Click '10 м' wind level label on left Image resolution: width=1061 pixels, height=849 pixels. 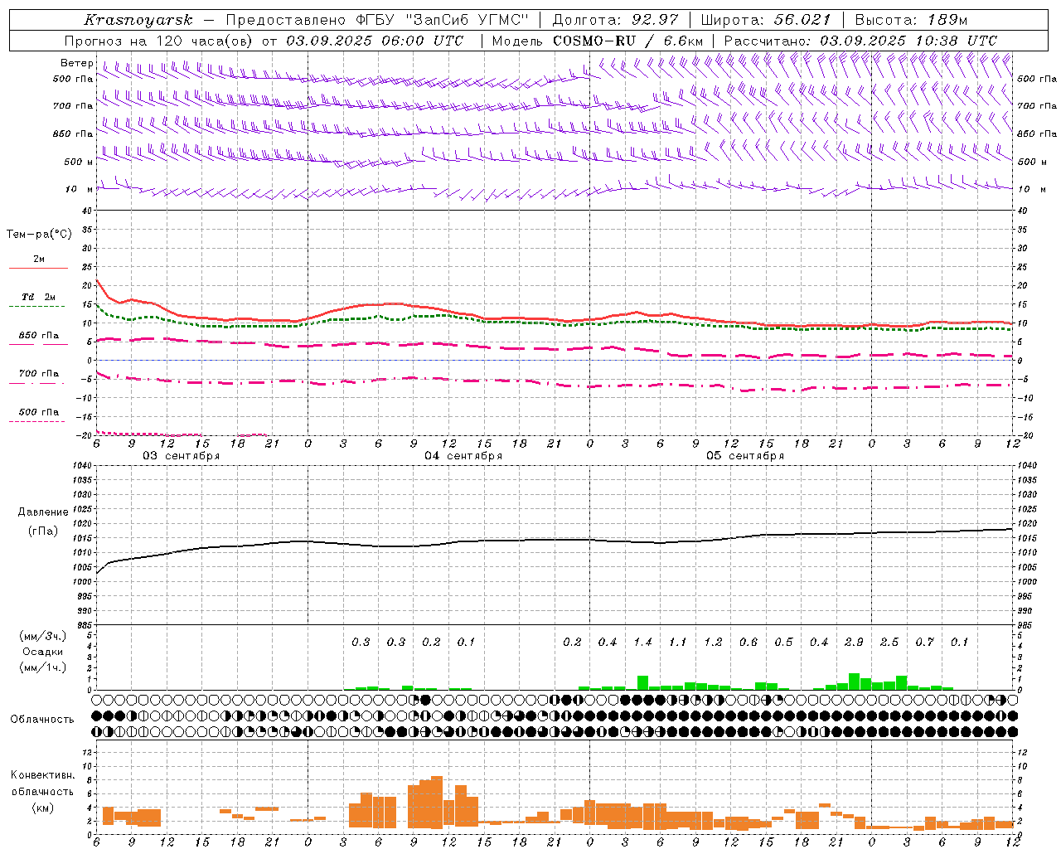pos(80,189)
